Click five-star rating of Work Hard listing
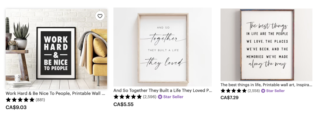 pos(20,99)
